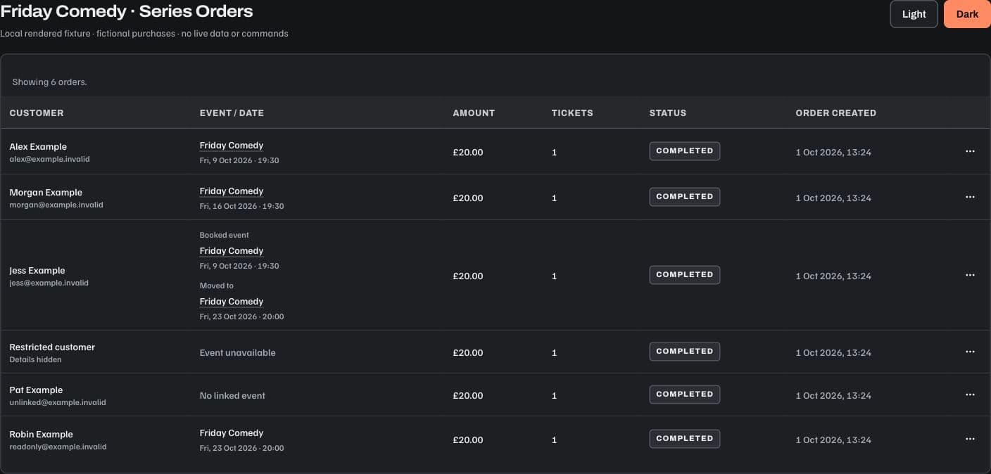Click order created date in Robin Example row

(x=833, y=440)
